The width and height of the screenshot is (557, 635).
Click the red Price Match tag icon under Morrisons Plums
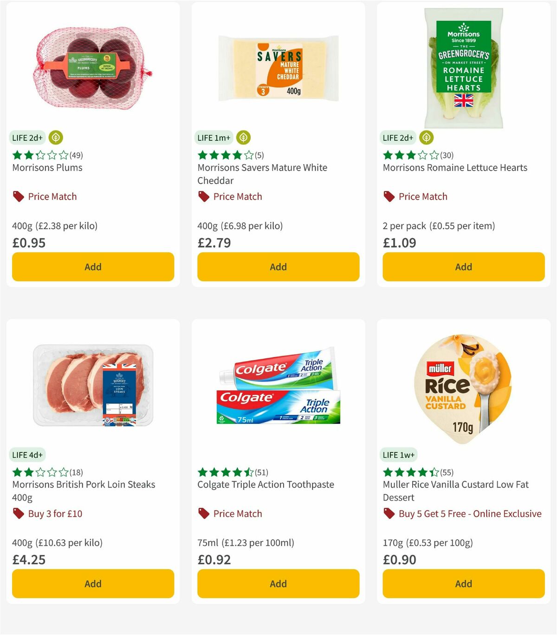pyautogui.click(x=18, y=196)
